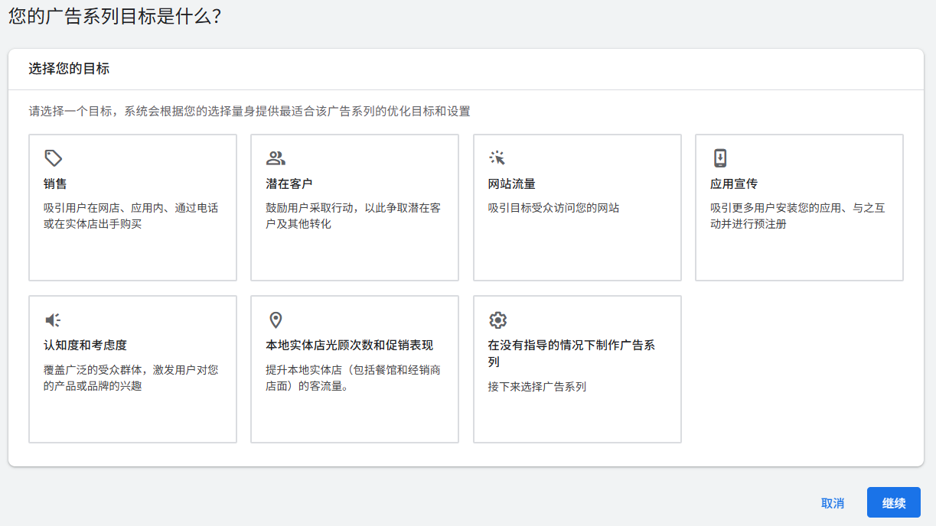Select the Awareness speaker icon
This screenshot has width=936, height=526.
[53, 320]
